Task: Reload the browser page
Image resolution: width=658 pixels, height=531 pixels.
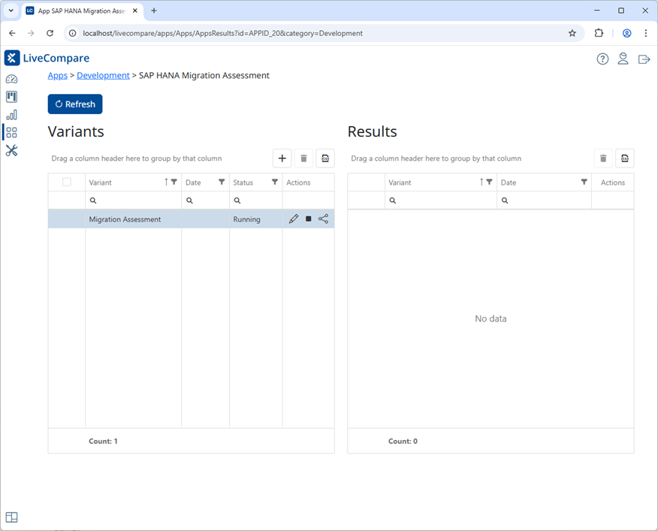Action: 50,33
